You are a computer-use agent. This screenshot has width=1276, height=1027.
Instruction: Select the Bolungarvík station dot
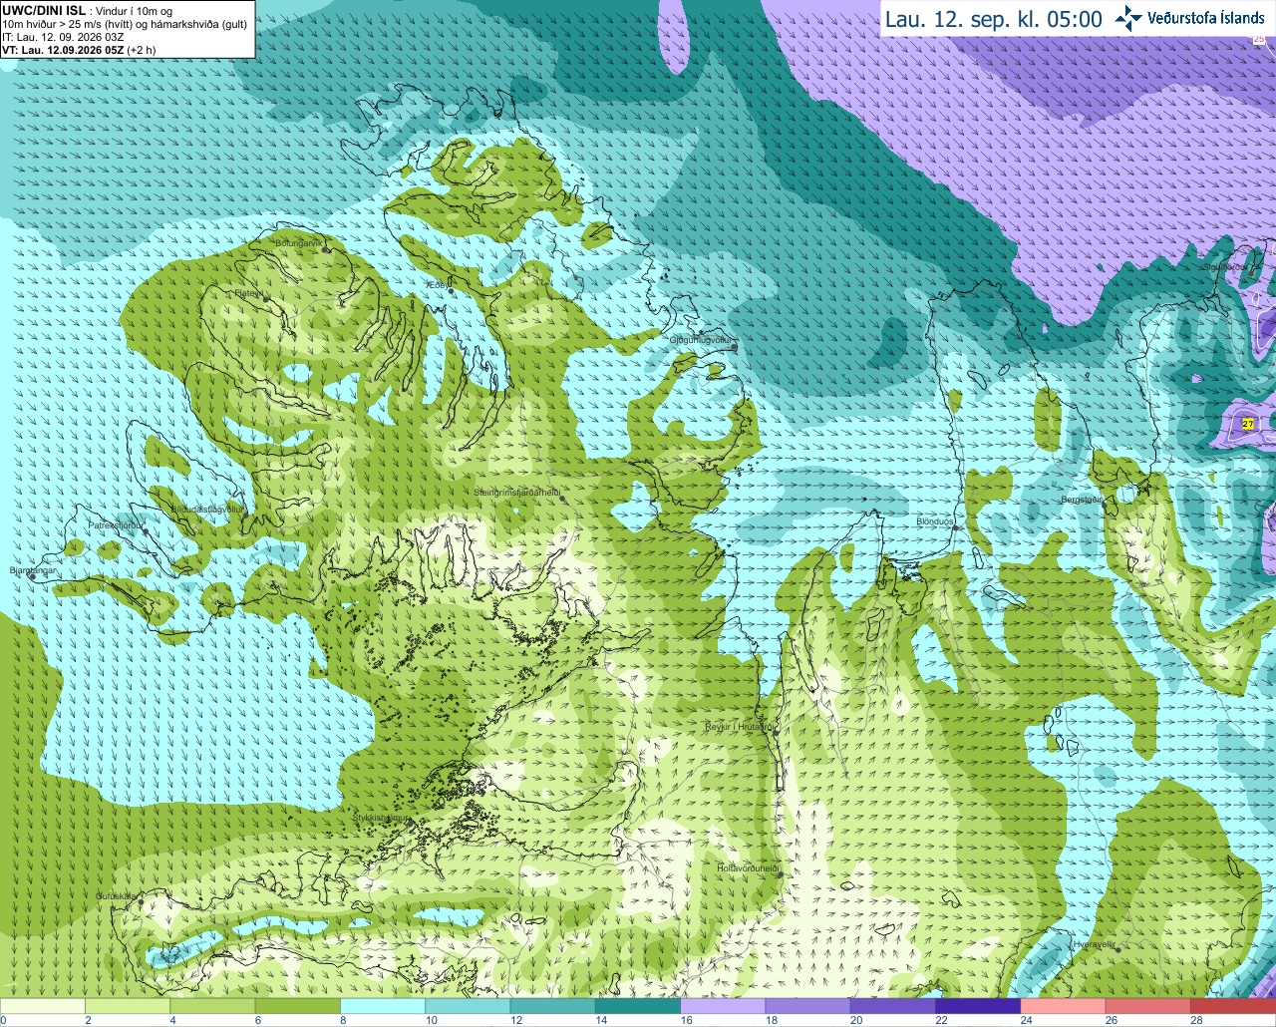coord(325,249)
